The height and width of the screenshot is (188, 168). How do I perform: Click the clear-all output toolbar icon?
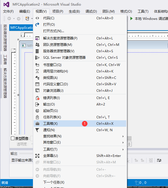(151, 160)
